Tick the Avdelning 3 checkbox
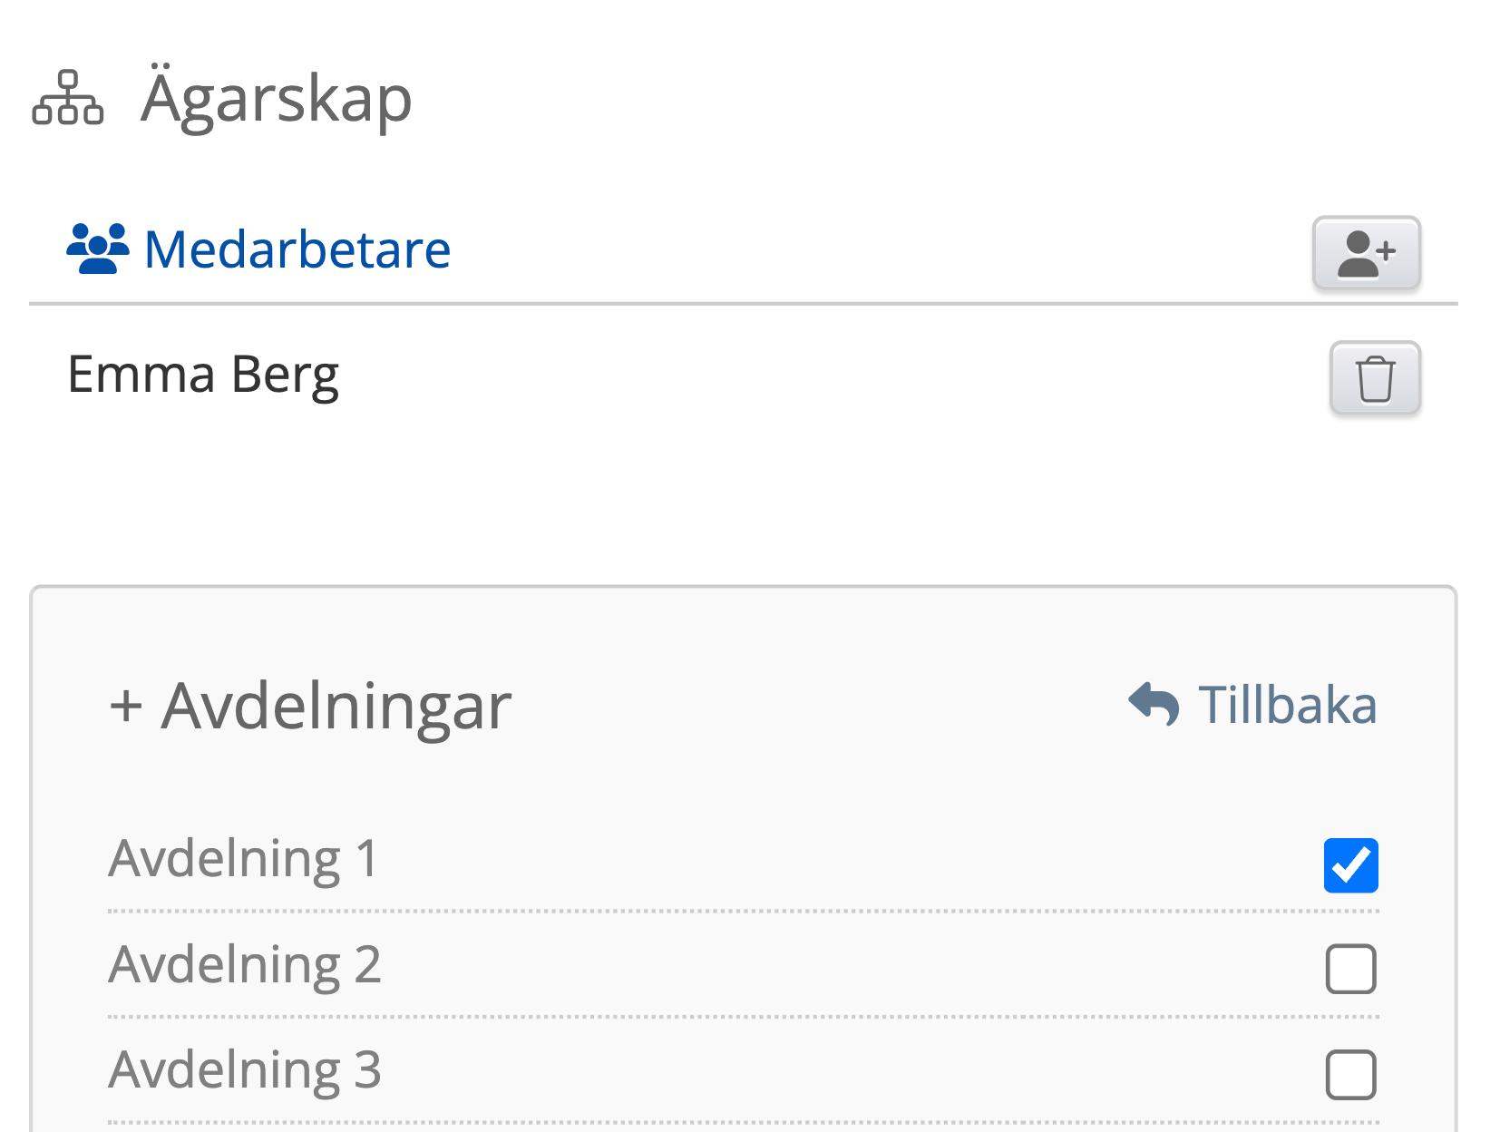This screenshot has width=1500, height=1132. pos(1350,1074)
